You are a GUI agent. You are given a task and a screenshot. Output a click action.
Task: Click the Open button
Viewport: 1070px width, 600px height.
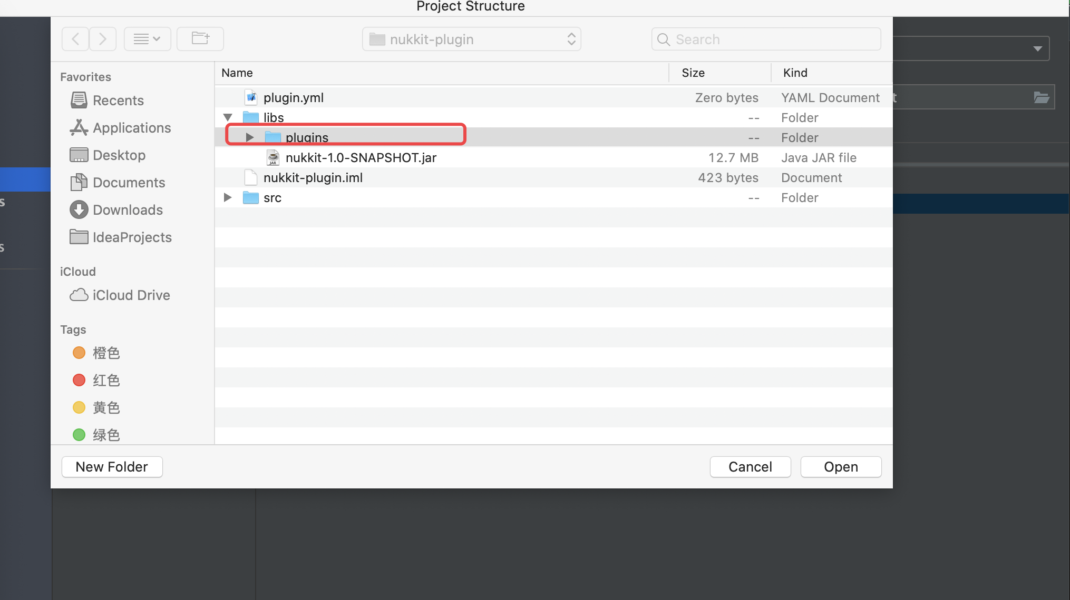pyautogui.click(x=840, y=467)
